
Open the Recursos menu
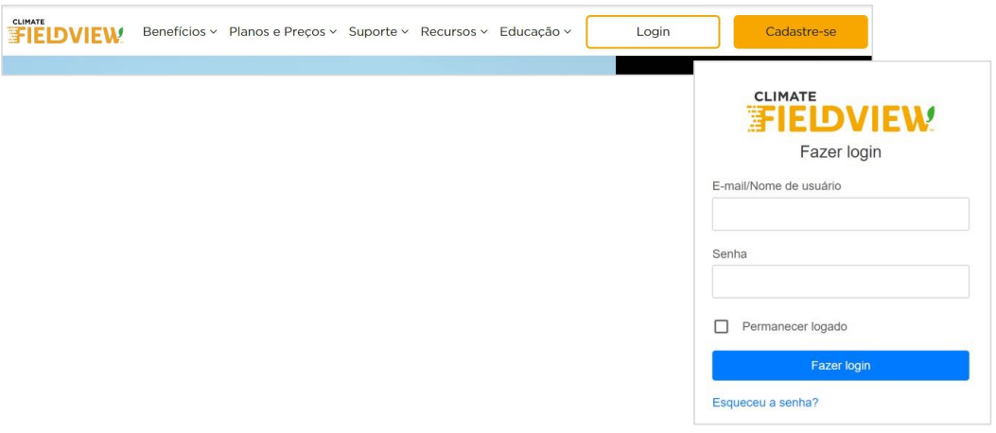tap(454, 32)
